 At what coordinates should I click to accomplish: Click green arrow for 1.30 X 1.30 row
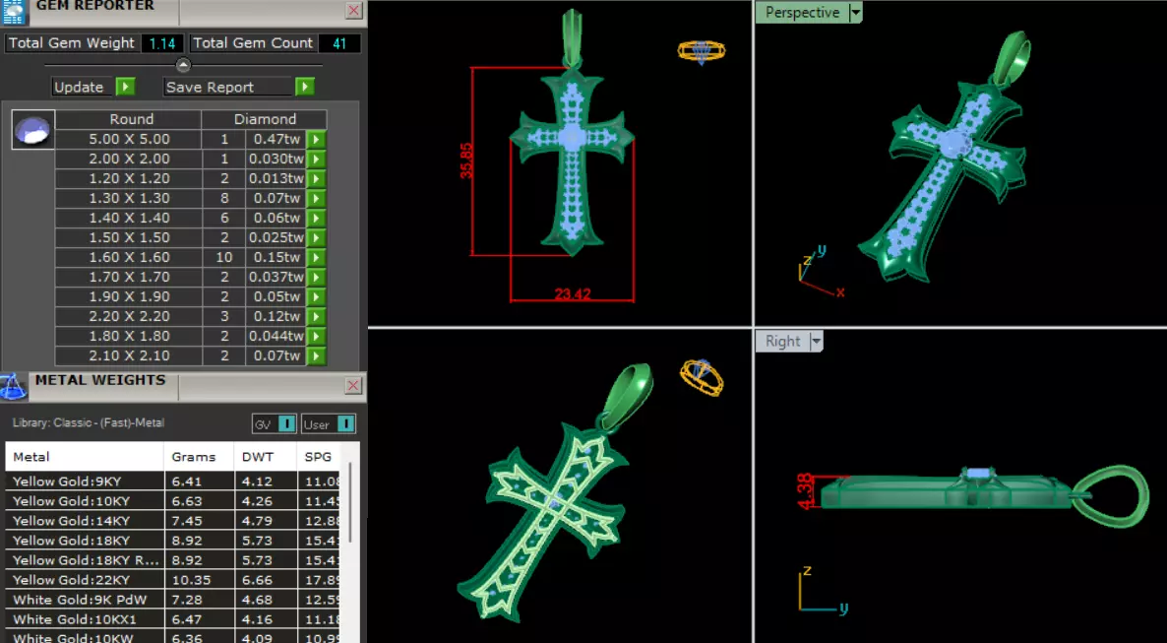coord(316,198)
